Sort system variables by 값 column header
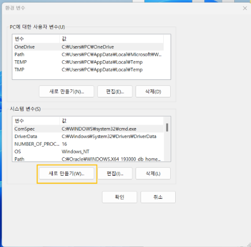Viewport: 251px width, 247px height. click(111, 121)
